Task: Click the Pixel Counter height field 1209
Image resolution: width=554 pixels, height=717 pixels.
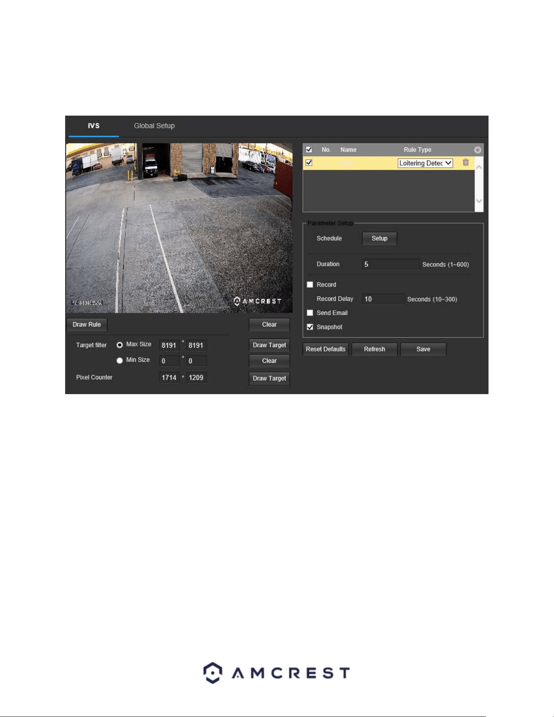Action: (196, 377)
